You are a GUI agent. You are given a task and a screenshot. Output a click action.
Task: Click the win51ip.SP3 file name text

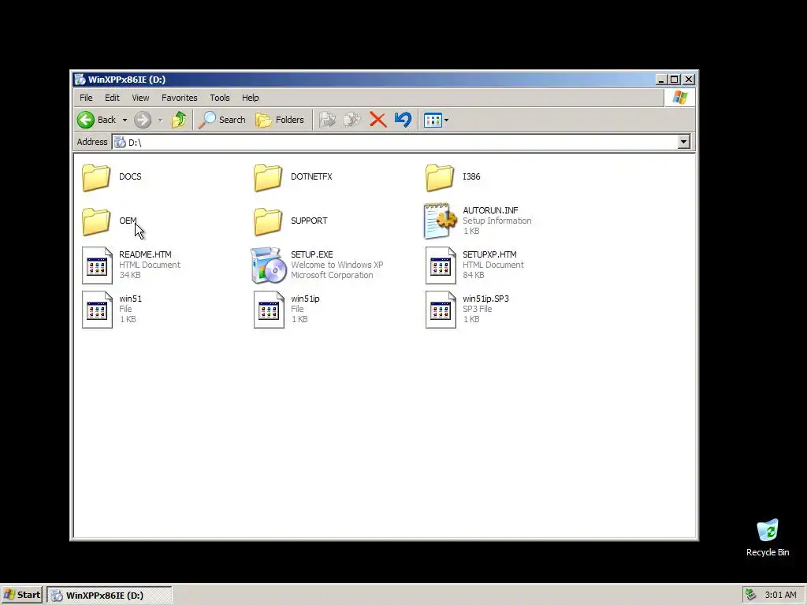coord(485,299)
